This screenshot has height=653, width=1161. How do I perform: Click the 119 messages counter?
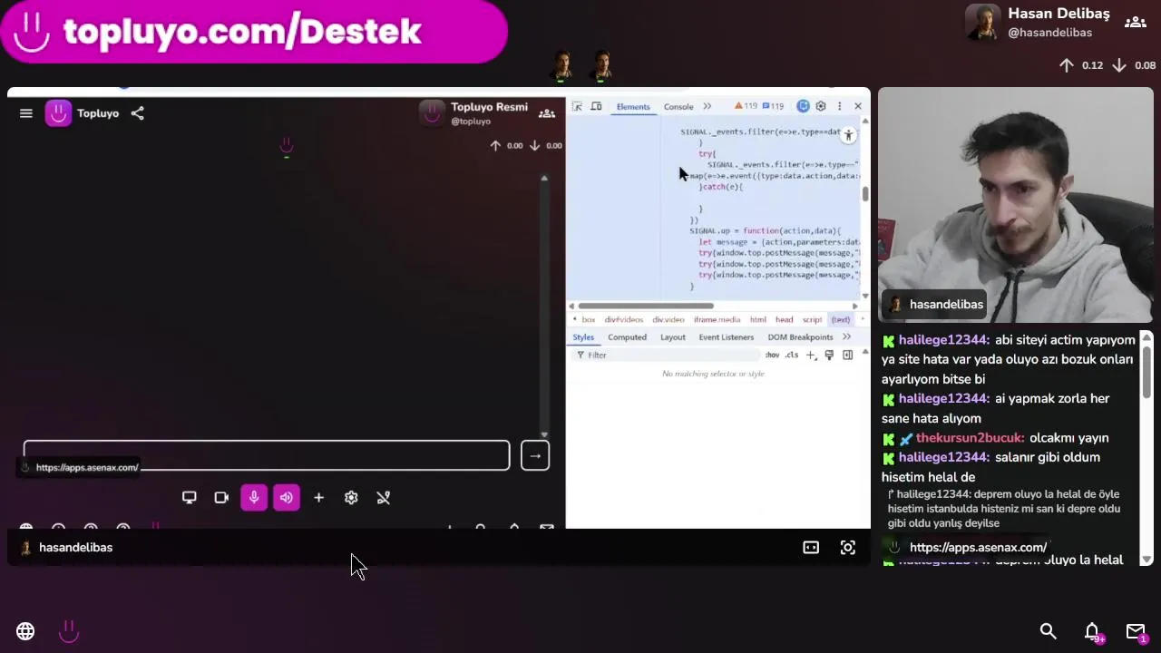pos(773,106)
